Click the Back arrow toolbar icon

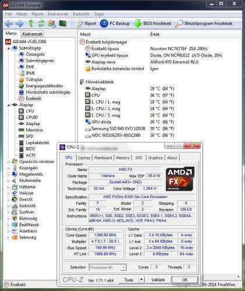tap(9, 23)
